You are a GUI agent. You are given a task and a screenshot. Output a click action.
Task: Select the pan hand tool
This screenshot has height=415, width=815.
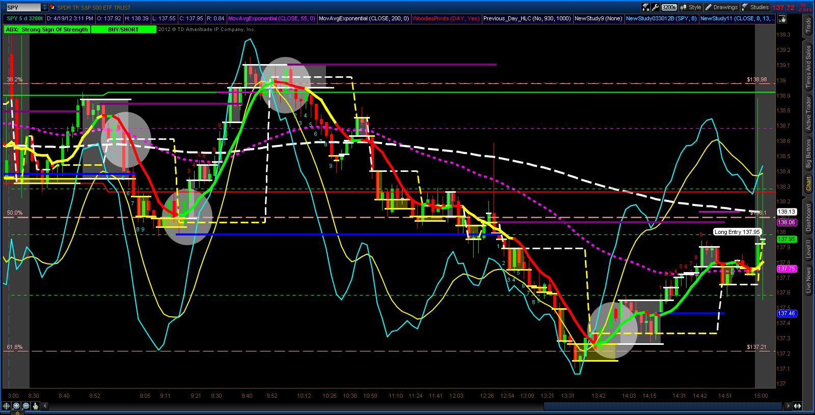pyautogui.click(x=36, y=406)
